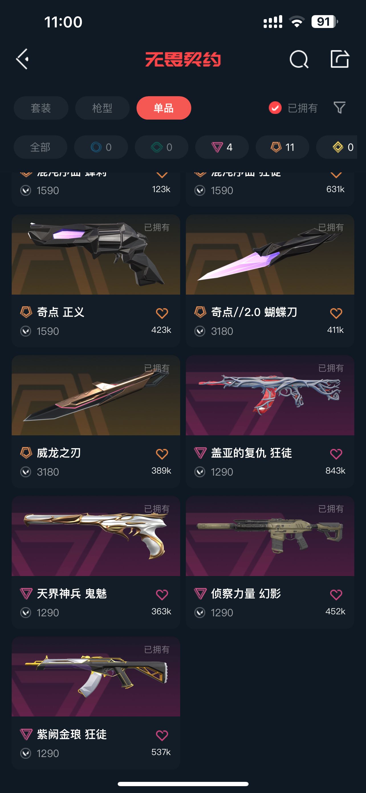This screenshot has width=366, height=793.
Task: Tap heart on 天界神兵 鬼魅
Action: pyautogui.click(x=162, y=595)
